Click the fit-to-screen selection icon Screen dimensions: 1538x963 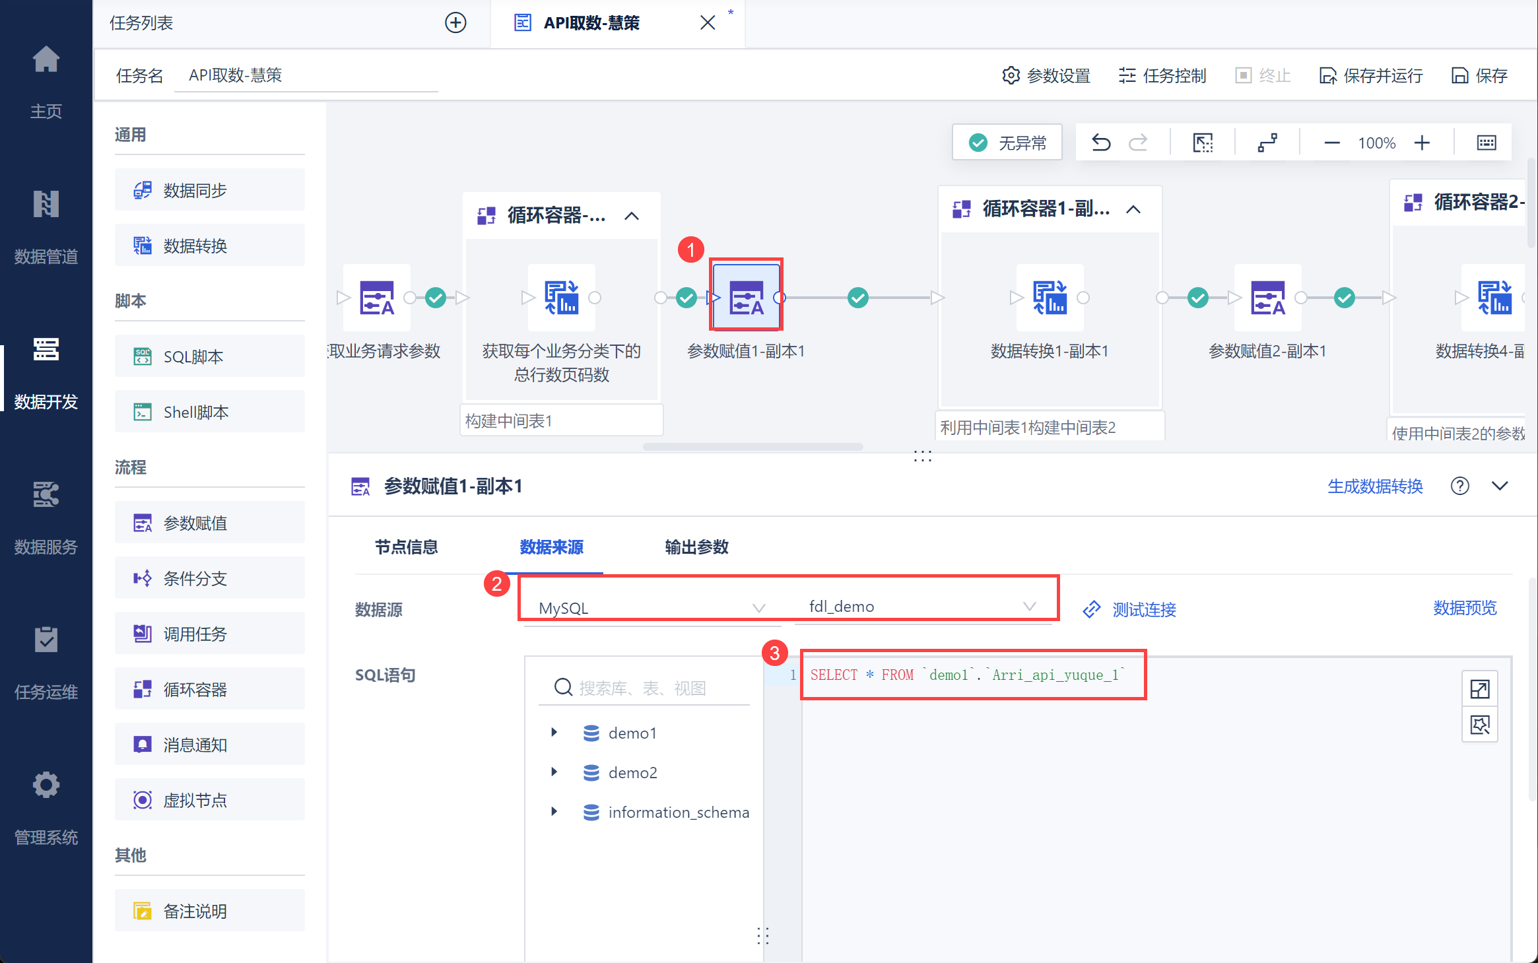[x=1203, y=143]
